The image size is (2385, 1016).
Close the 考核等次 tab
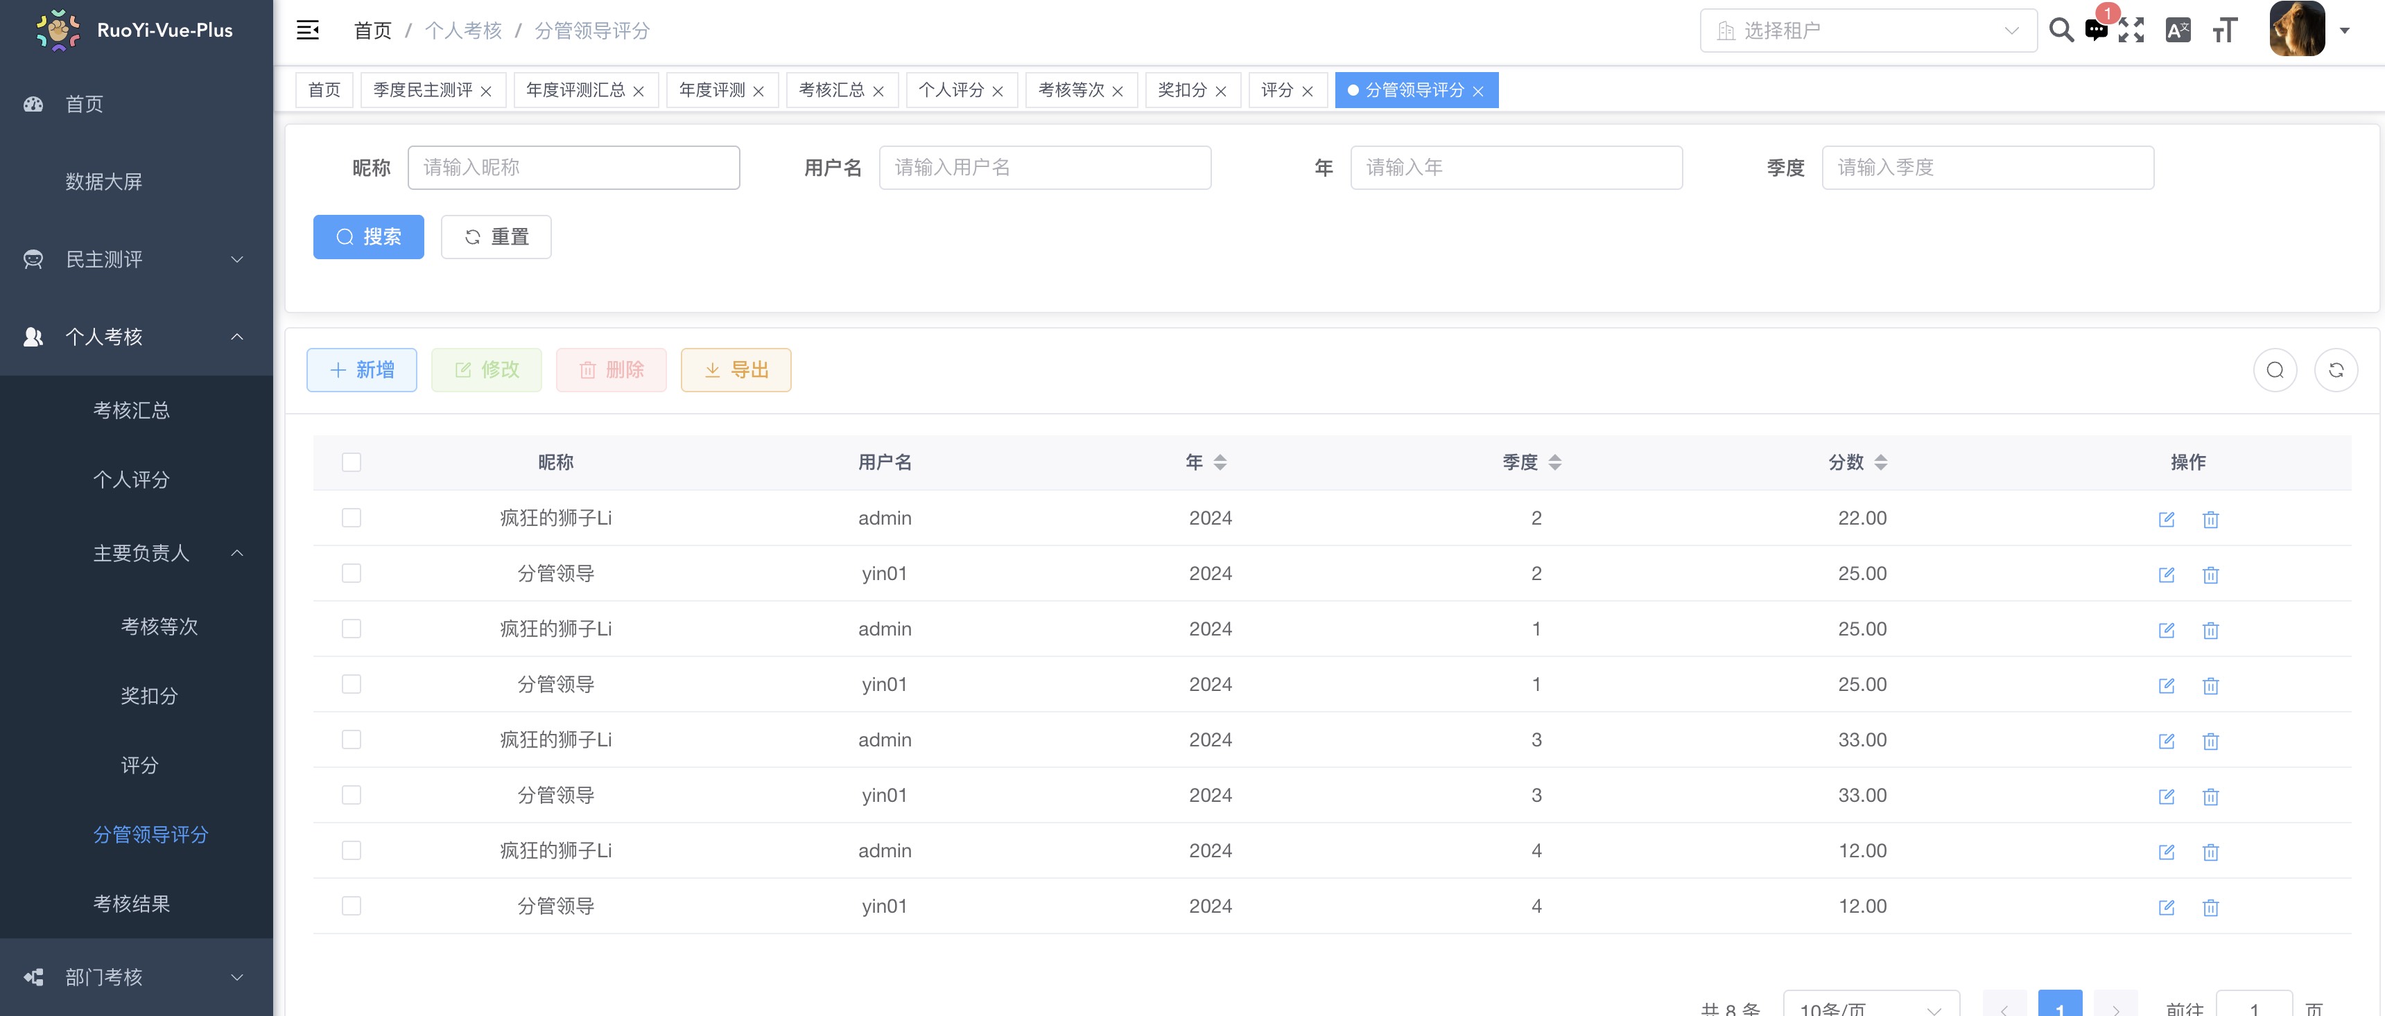coord(1118,91)
